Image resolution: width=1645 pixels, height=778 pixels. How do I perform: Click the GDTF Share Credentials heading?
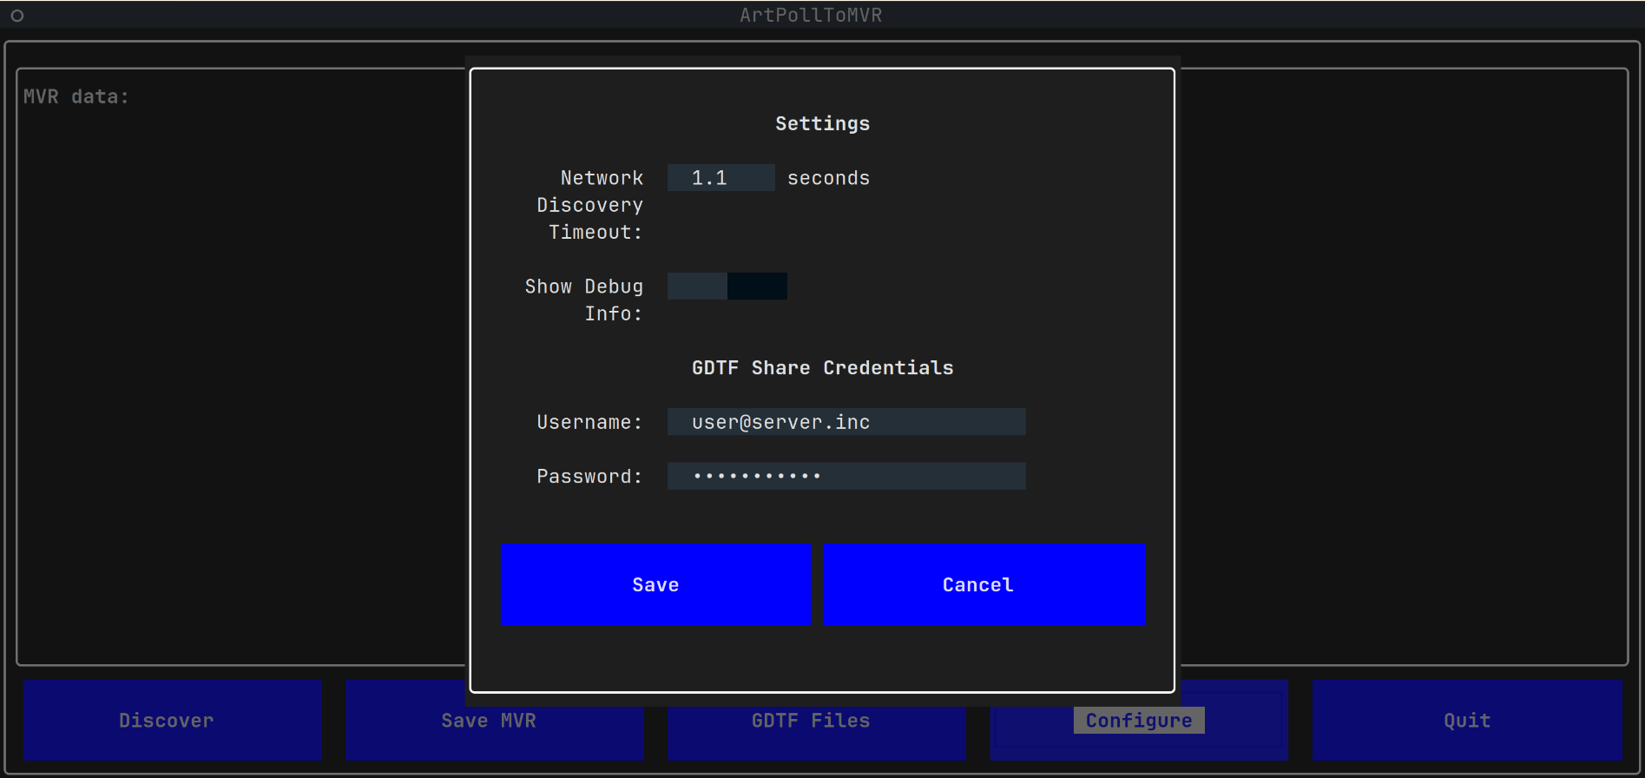[x=822, y=367]
